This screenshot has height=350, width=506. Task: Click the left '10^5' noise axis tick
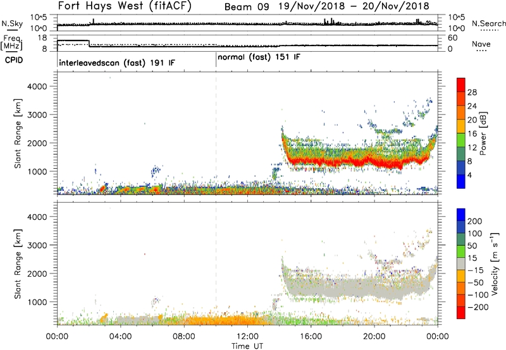(x=39, y=17)
